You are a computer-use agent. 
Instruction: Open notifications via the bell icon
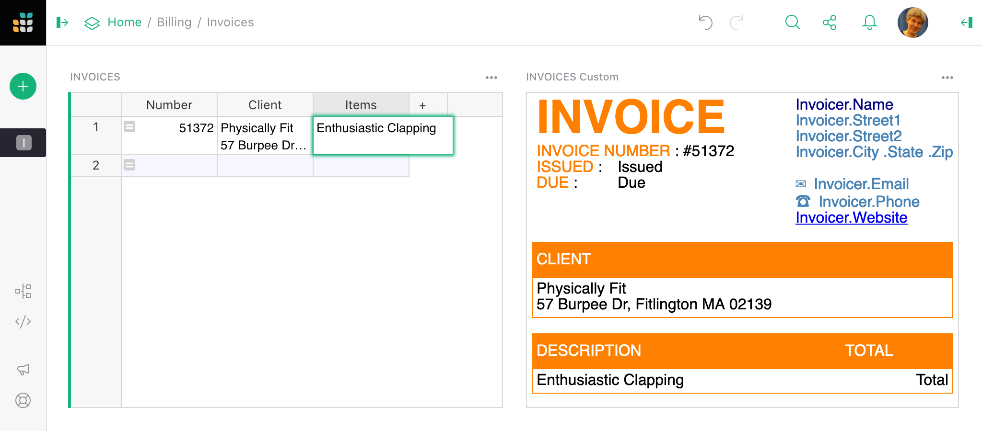(869, 23)
